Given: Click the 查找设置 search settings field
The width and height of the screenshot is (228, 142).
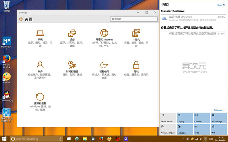Looking at the screenshot, I should (134, 19).
